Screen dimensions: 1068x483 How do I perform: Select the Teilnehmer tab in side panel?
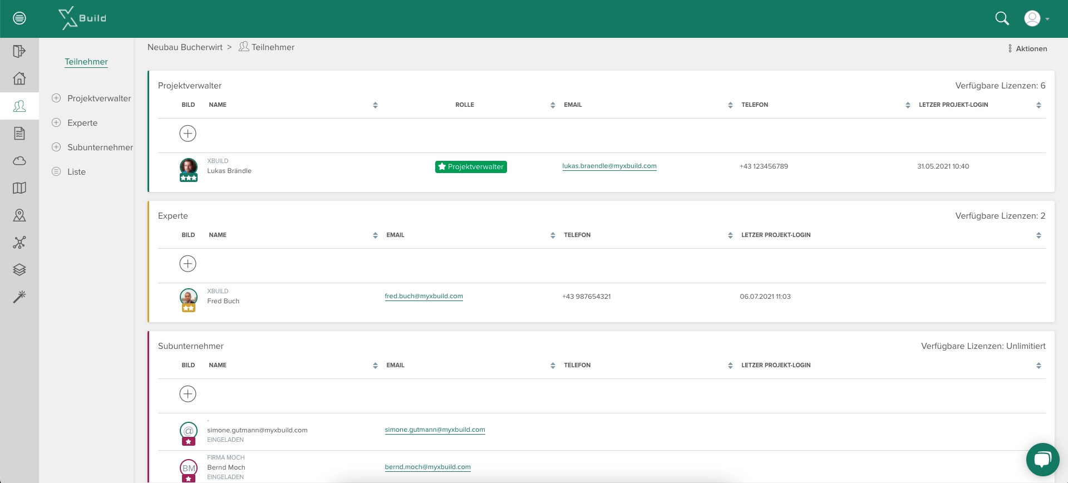86,62
